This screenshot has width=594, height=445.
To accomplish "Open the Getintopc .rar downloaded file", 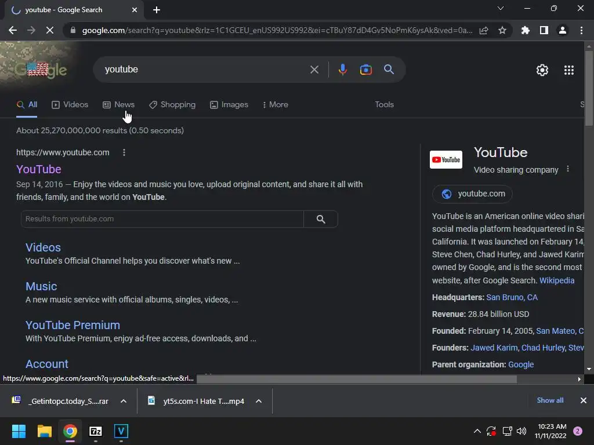I will [x=61, y=401].
